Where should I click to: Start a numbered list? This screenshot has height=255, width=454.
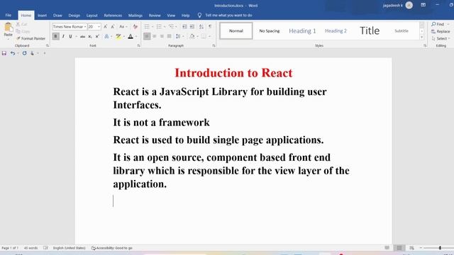coord(159,27)
